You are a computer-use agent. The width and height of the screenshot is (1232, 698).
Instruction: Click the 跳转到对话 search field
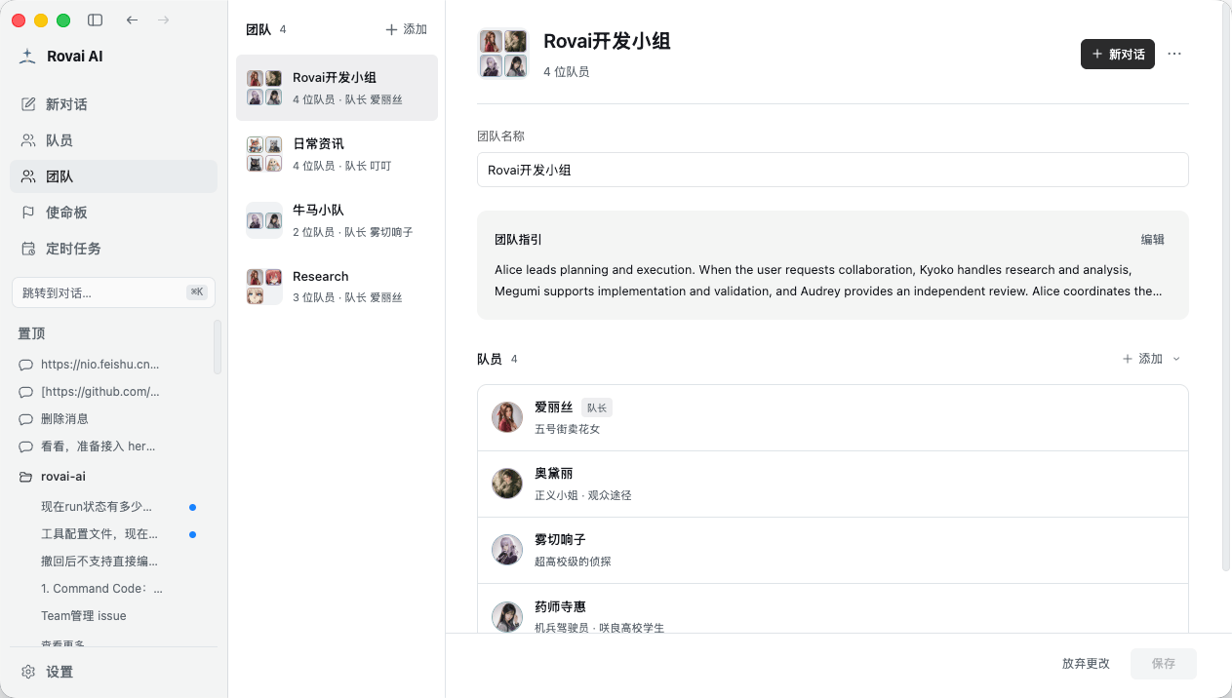[113, 292]
